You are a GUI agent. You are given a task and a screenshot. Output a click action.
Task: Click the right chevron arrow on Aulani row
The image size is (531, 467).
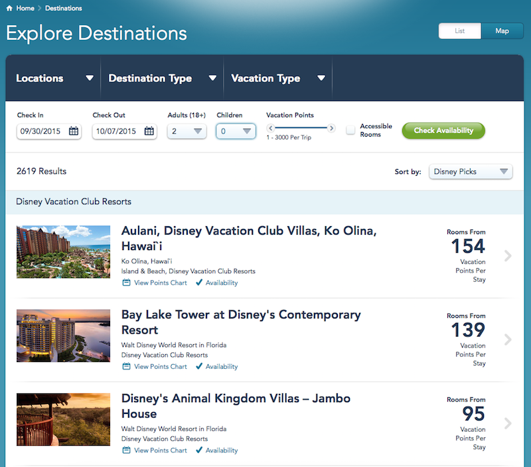click(508, 256)
